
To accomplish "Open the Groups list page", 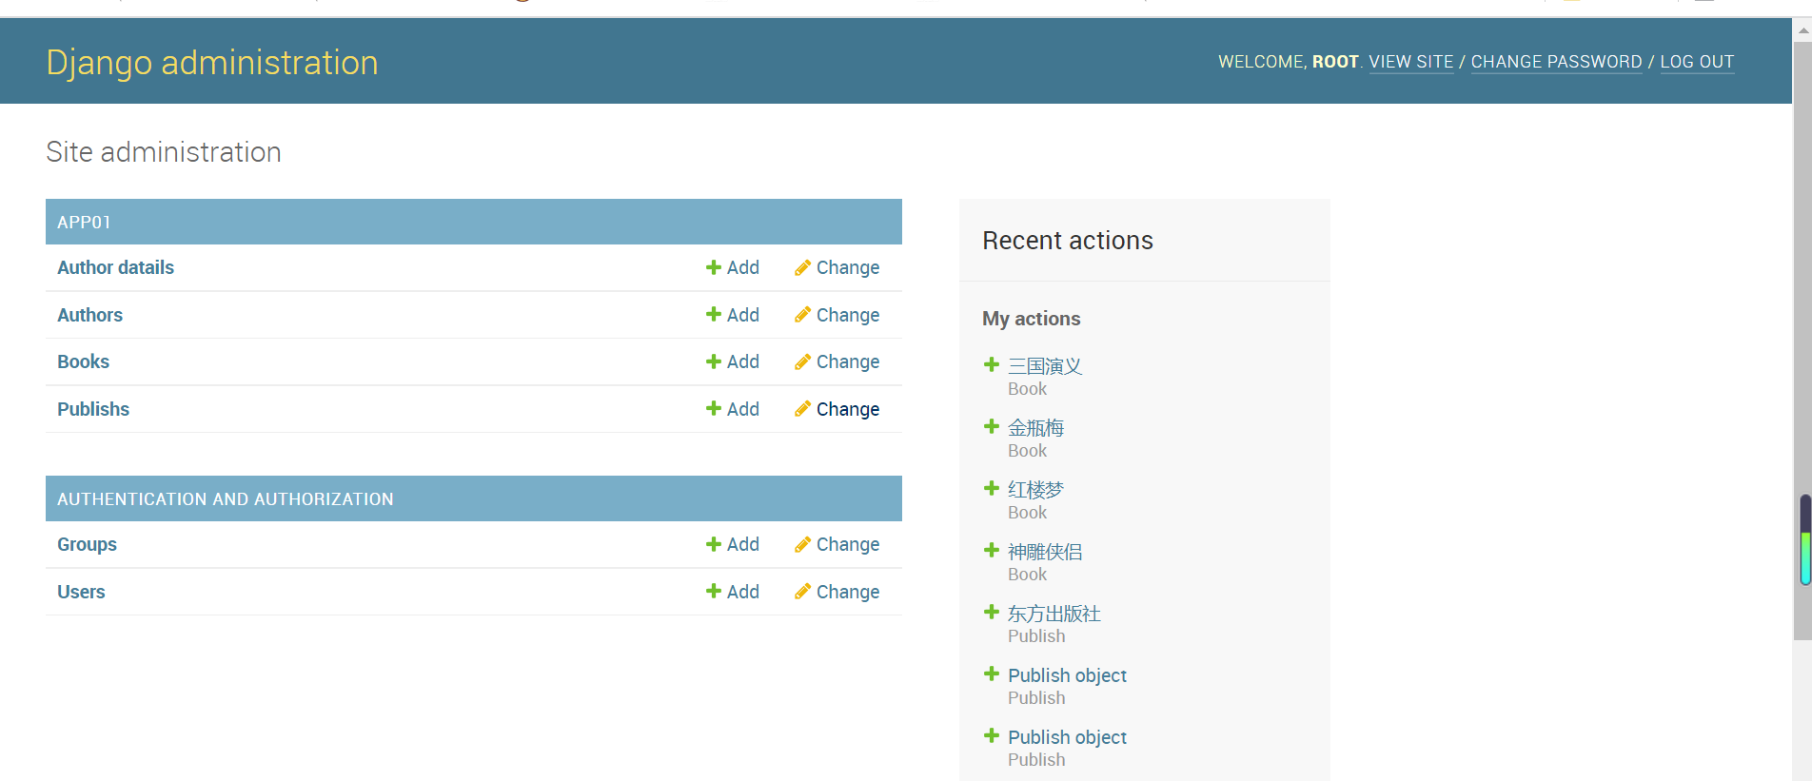I will [x=87, y=544].
